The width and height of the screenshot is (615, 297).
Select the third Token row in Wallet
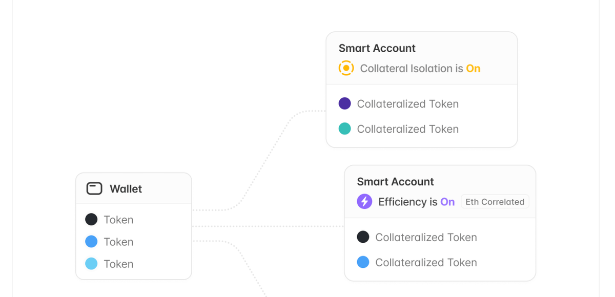[x=118, y=264]
